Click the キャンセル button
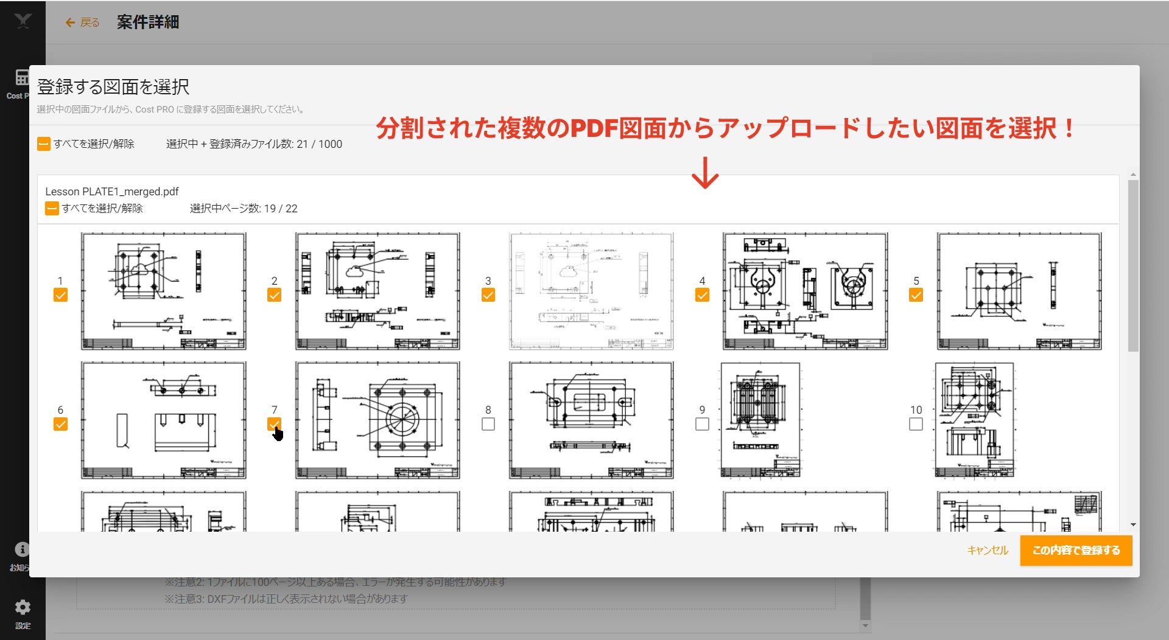Image resolution: width=1169 pixels, height=640 pixels. [988, 550]
